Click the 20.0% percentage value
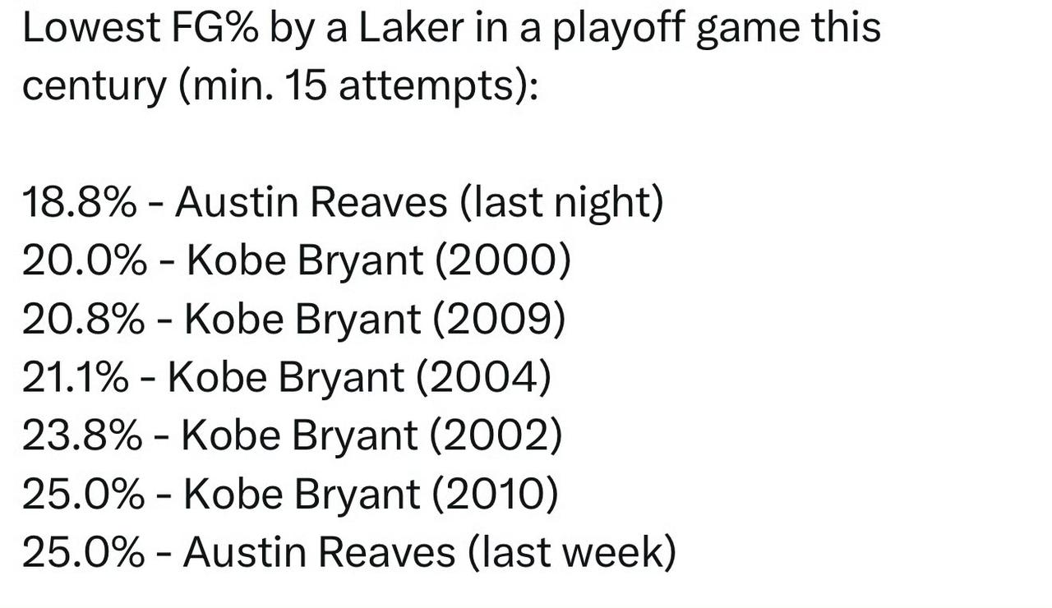 85,260
